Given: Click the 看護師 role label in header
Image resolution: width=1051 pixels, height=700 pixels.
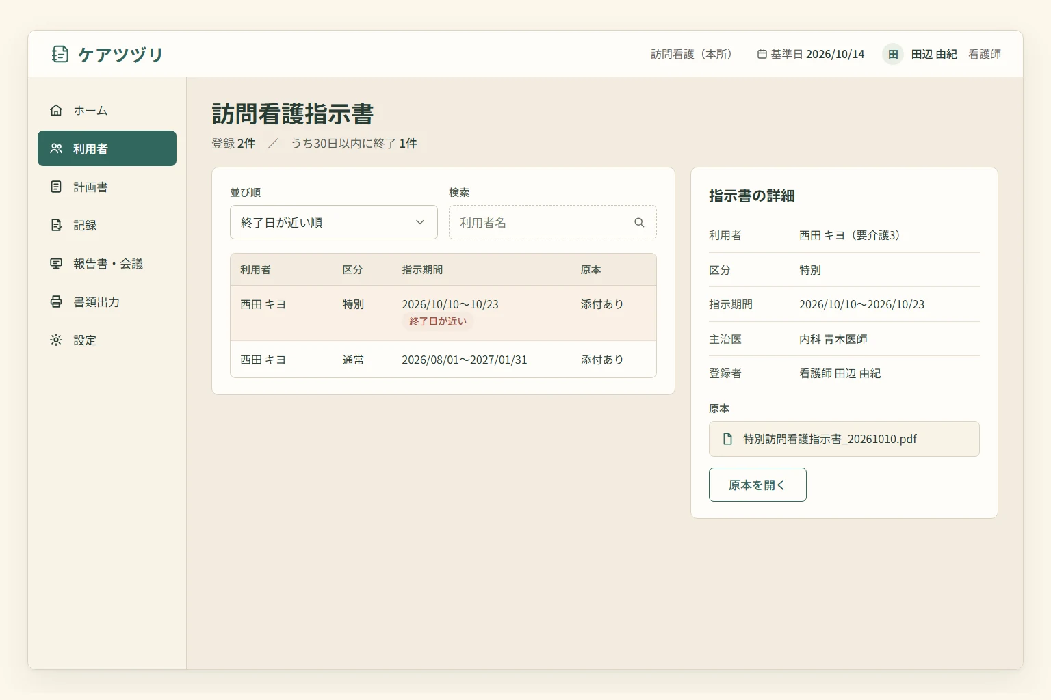Looking at the screenshot, I should tap(985, 54).
